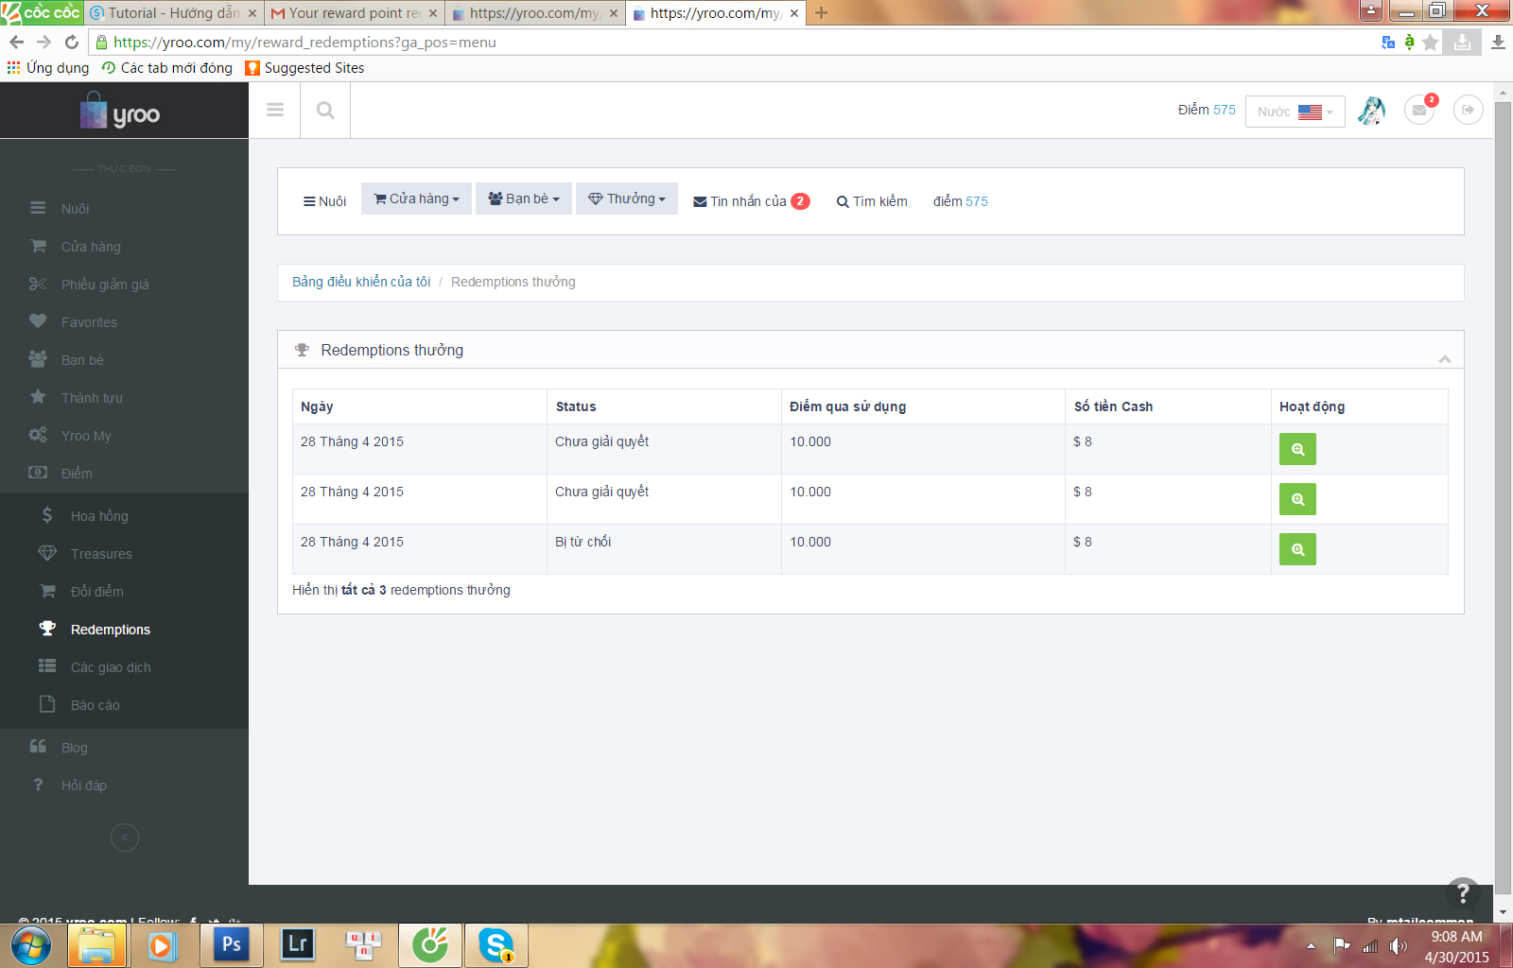Viewport: 1513px width, 968px height.
Task: View details of second Chưa giải quyết redemption
Action: [1297, 499]
